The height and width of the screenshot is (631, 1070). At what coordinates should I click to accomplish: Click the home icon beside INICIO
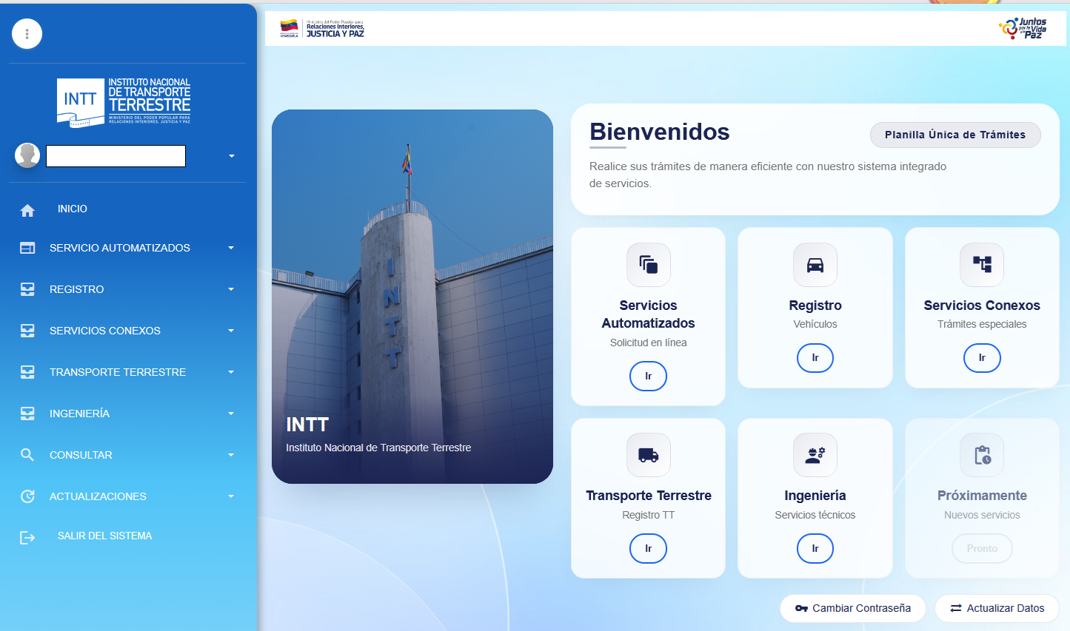coord(27,211)
